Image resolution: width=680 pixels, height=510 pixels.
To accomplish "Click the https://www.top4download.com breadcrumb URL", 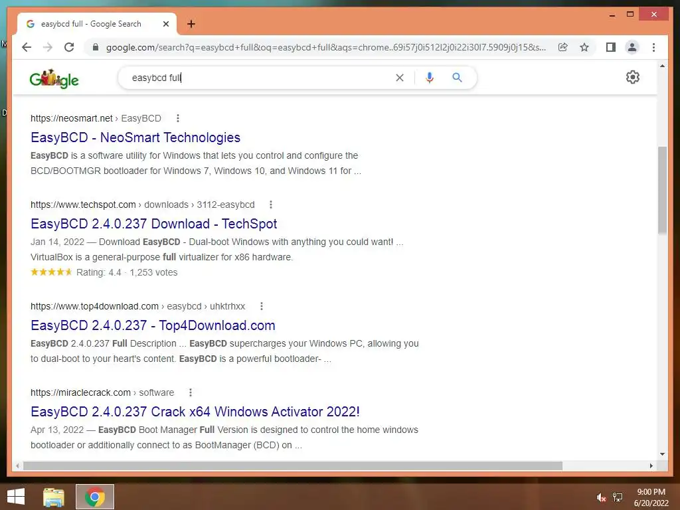I will [x=94, y=306].
